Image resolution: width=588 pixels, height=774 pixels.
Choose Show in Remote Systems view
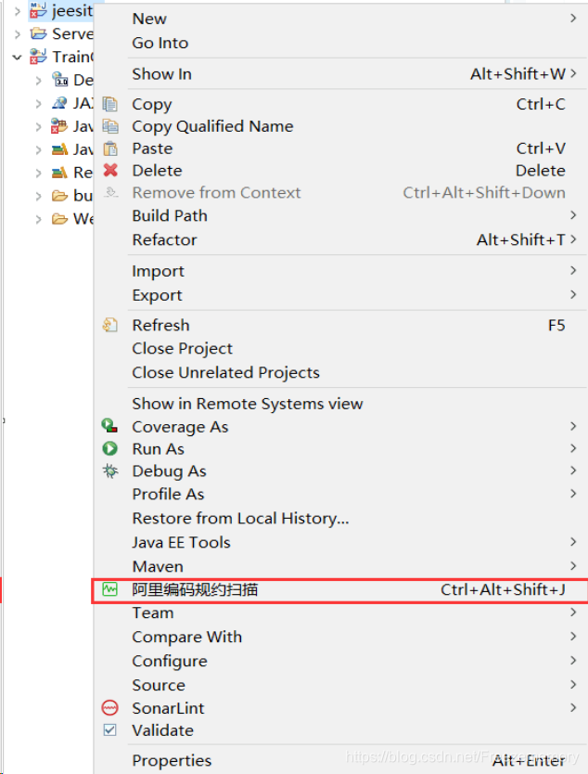(x=340, y=404)
